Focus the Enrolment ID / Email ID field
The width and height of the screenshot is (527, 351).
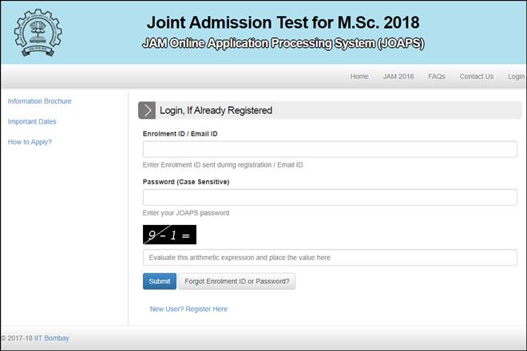pos(330,149)
